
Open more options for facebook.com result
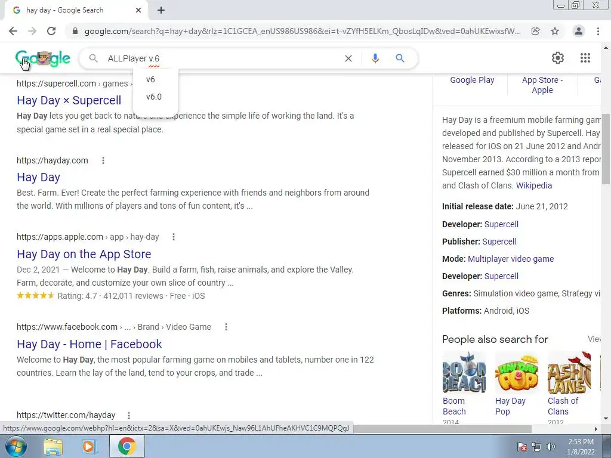[226, 327]
